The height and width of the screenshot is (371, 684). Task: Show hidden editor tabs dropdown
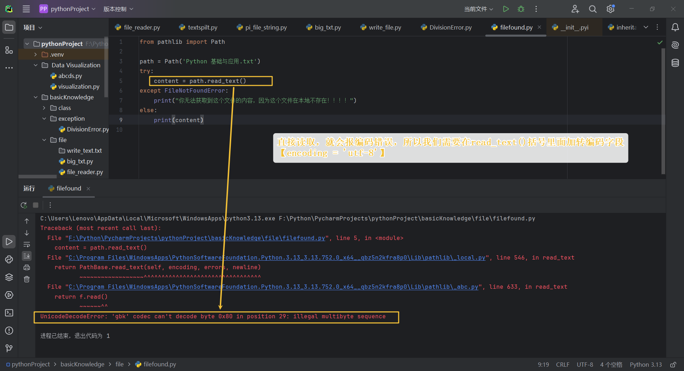pos(646,27)
